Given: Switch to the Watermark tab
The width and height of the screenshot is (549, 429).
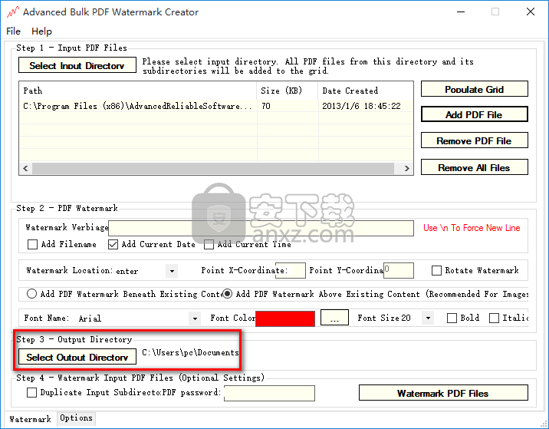Looking at the screenshot, I should pos(30,419).
